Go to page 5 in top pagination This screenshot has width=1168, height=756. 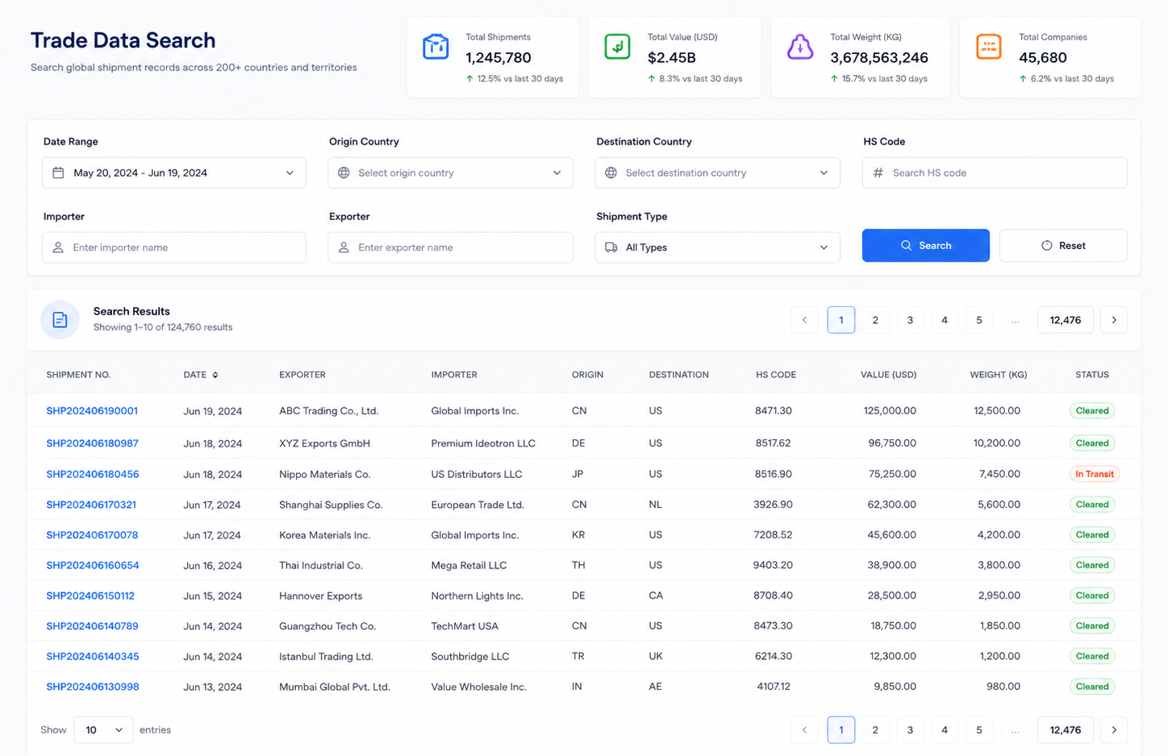coord(979,320)
